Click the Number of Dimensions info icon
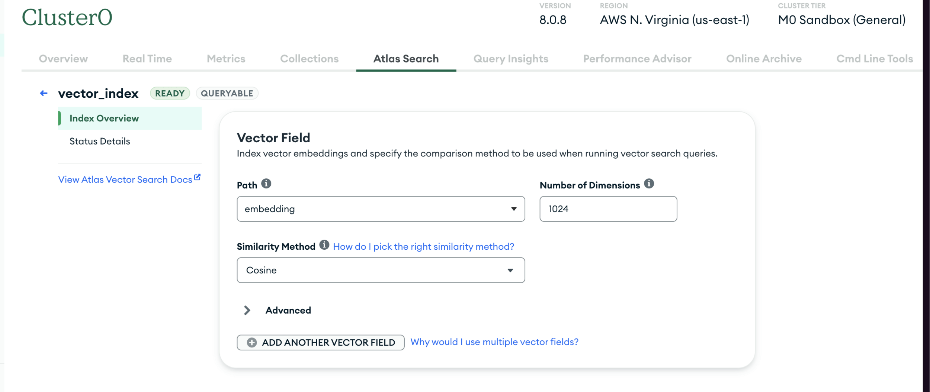 click(x=649, y=184)
